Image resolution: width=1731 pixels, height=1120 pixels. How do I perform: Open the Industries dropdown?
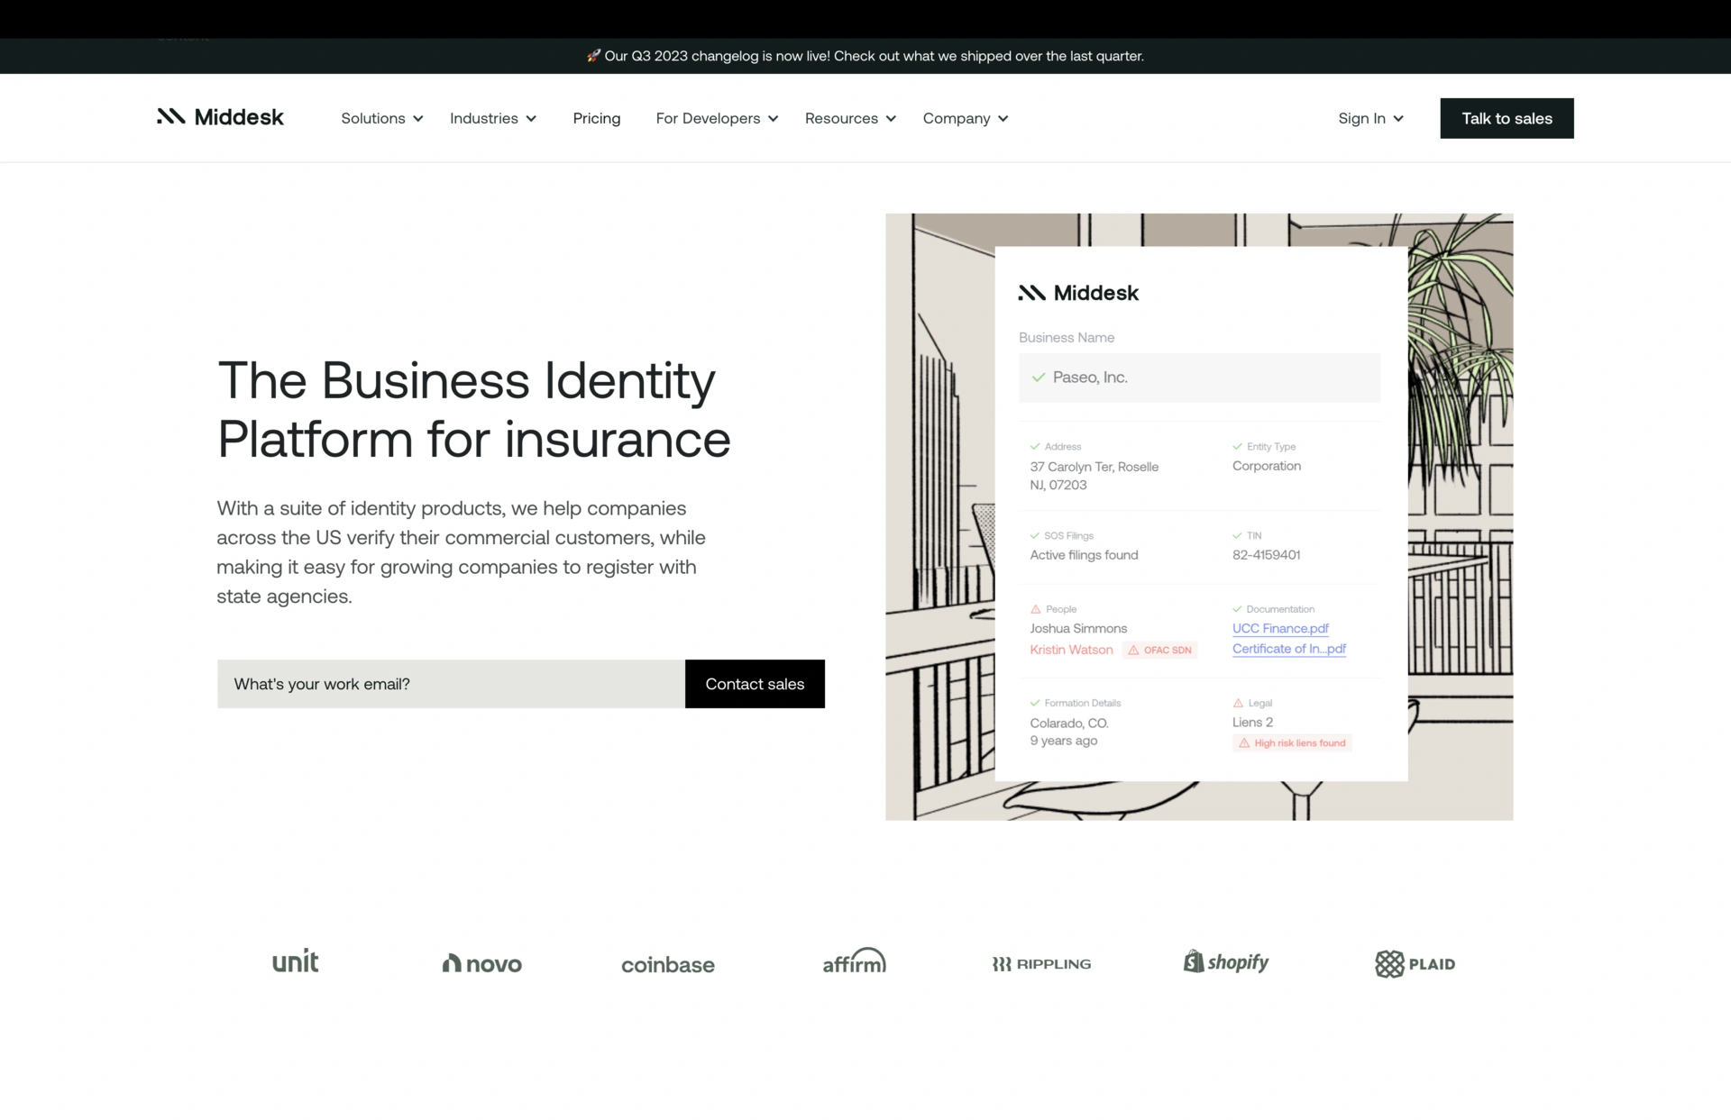click(492, 118)
